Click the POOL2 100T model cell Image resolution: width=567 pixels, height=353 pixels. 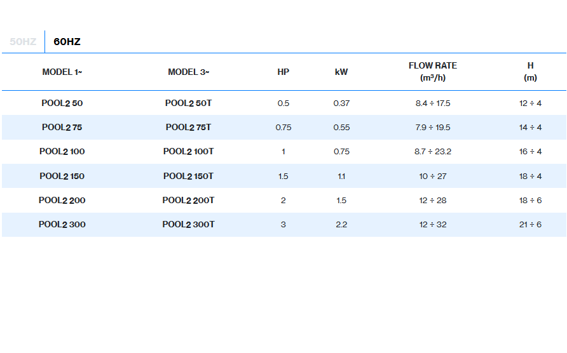(x=188, y=152)
